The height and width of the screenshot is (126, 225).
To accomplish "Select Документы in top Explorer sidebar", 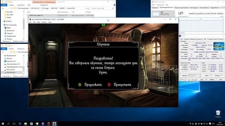I will (10, 30).
